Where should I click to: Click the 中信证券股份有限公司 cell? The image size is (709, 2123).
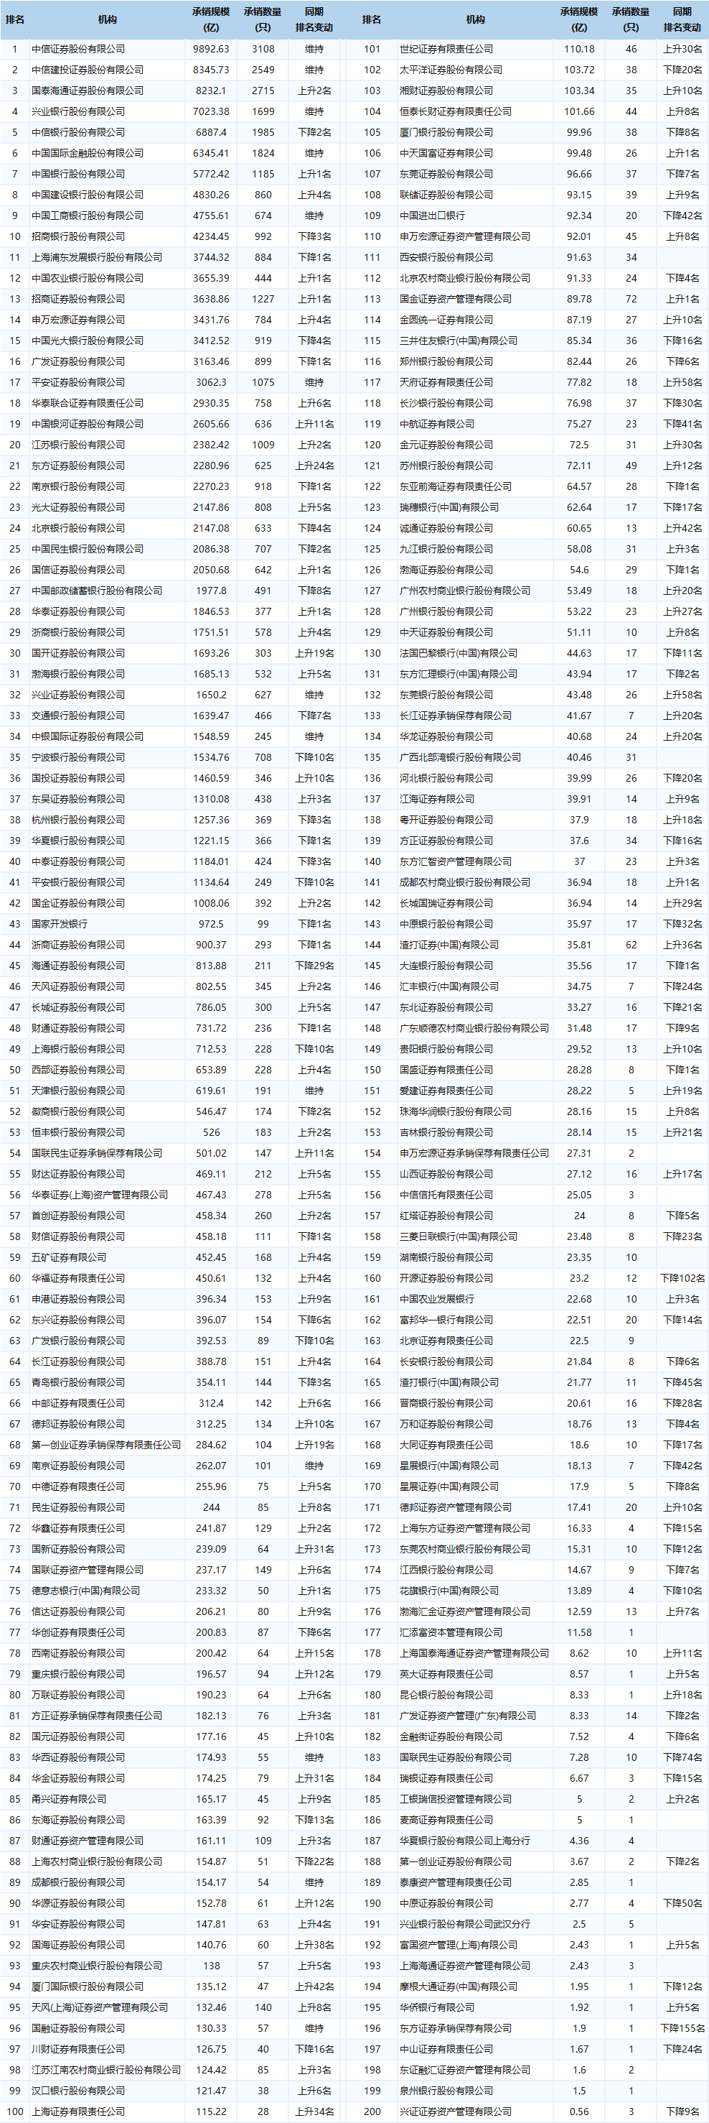(x=78, y=49)
